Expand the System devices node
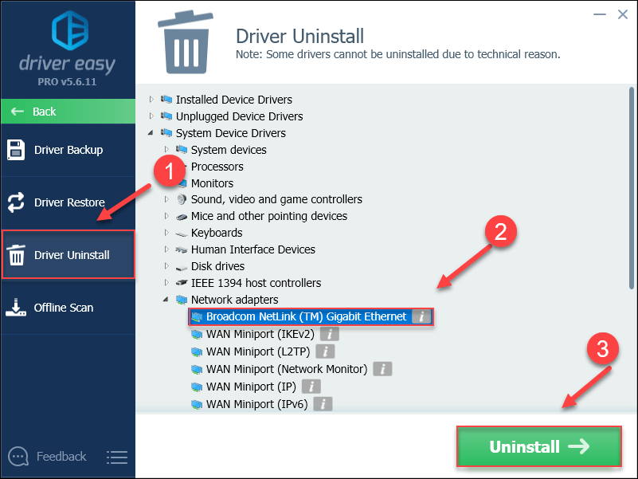The image size is (638, 479). click(x=166, y=150)
